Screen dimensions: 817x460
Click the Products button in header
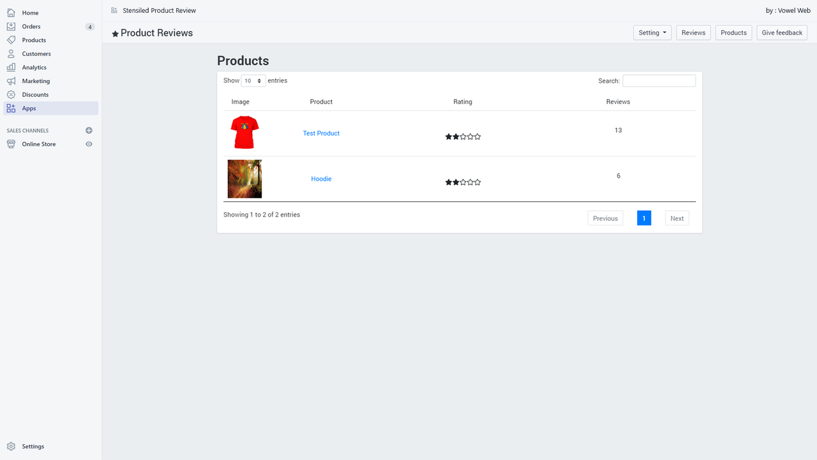click(x=733, y=33)
